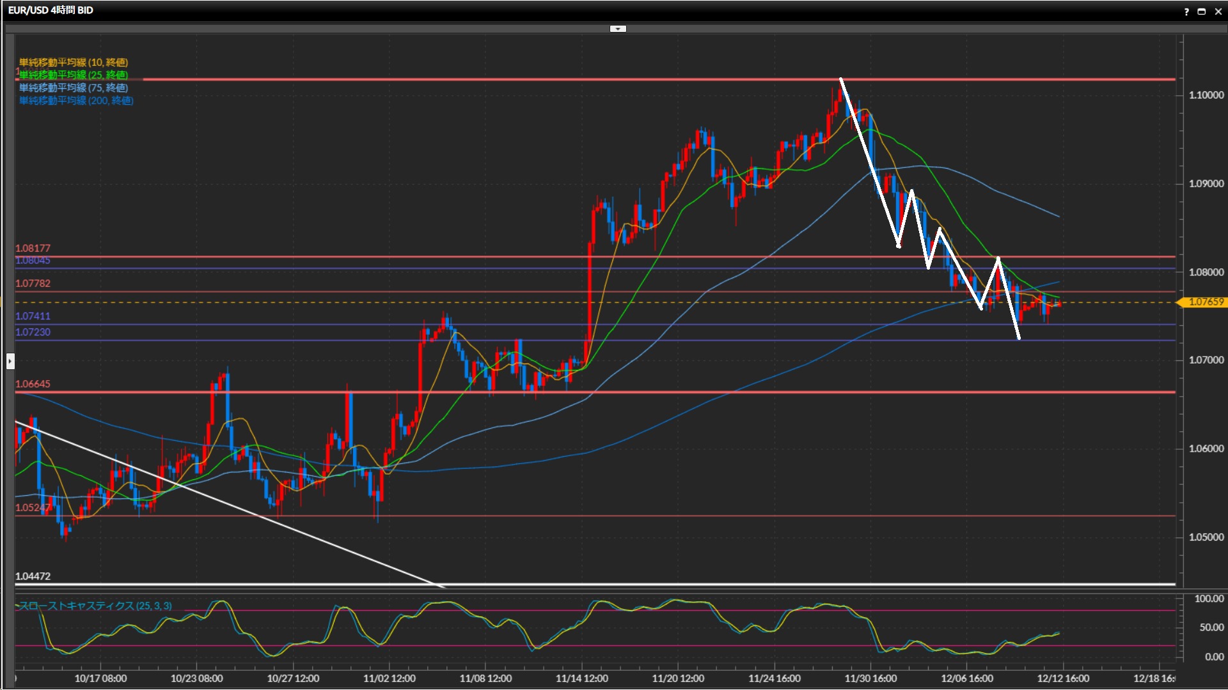
Task: Click the 1.07782 price level label
Action: 33,284
